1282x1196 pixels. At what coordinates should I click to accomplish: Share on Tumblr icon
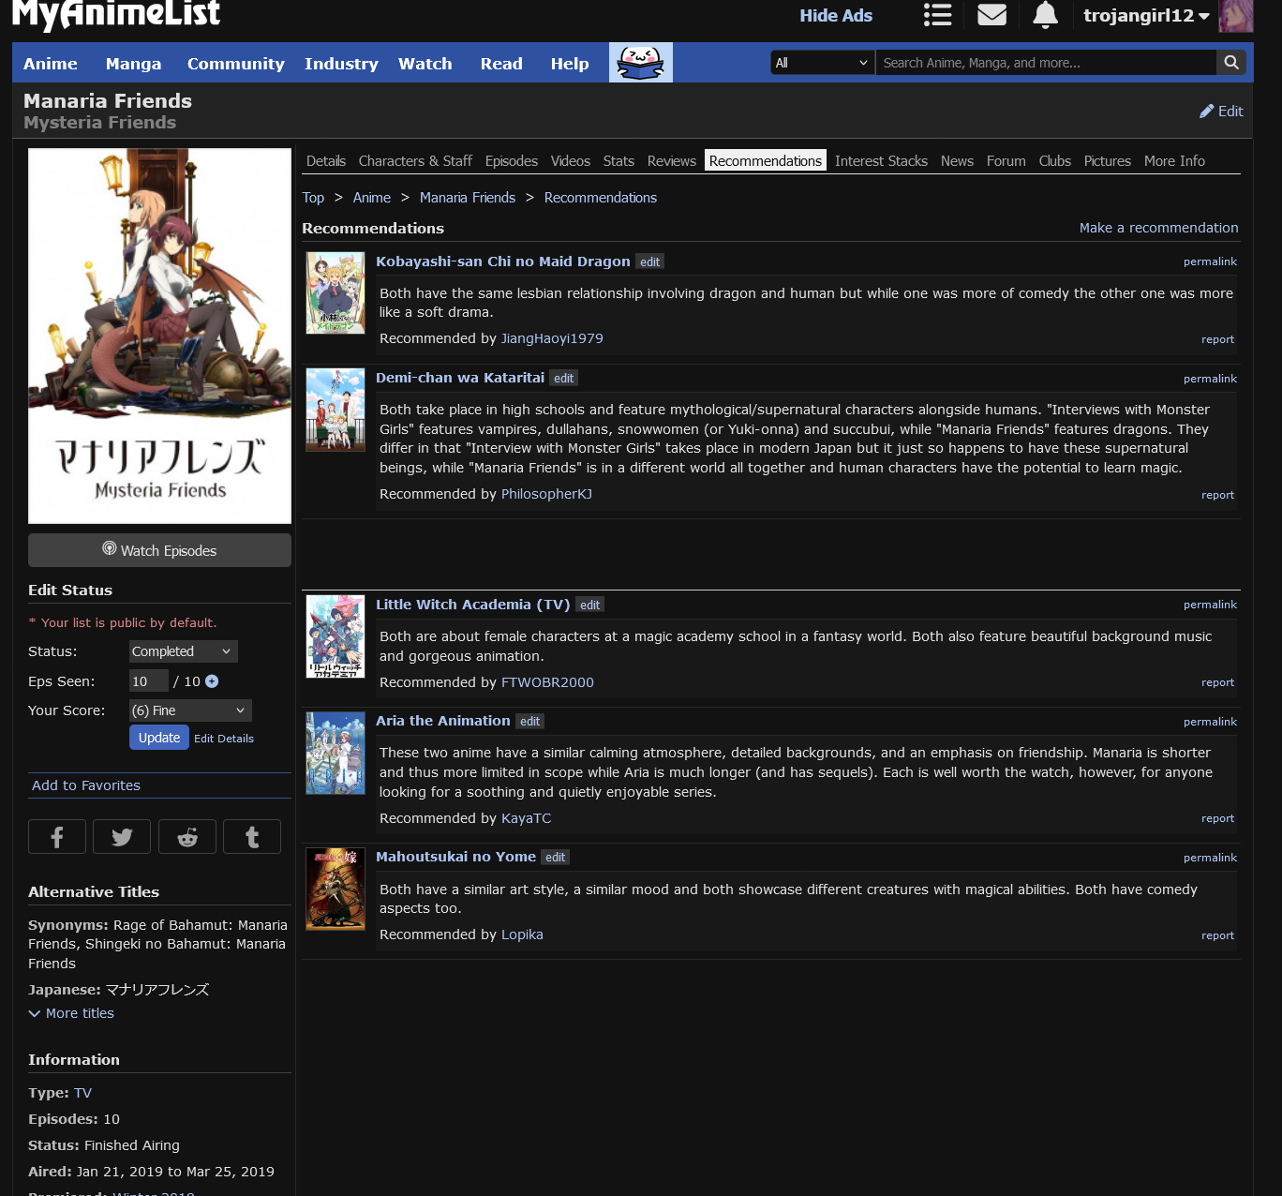(252, 837)
